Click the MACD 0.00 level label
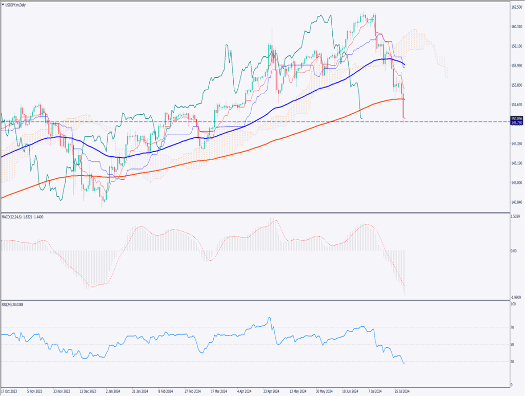Viewport: 525px width, 396px height. [514, 251]
